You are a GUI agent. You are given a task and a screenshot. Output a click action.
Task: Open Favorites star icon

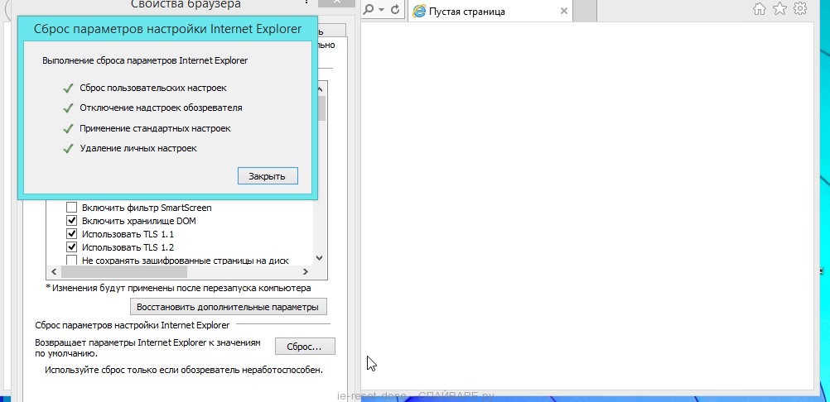(x=779, y=9)
